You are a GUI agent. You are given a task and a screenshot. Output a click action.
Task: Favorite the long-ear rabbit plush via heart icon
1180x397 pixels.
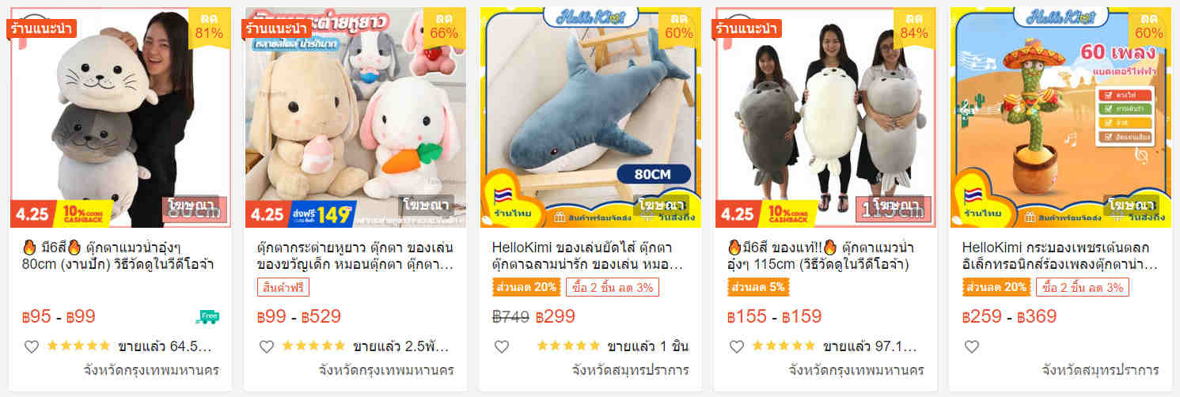tap(267, 346)
